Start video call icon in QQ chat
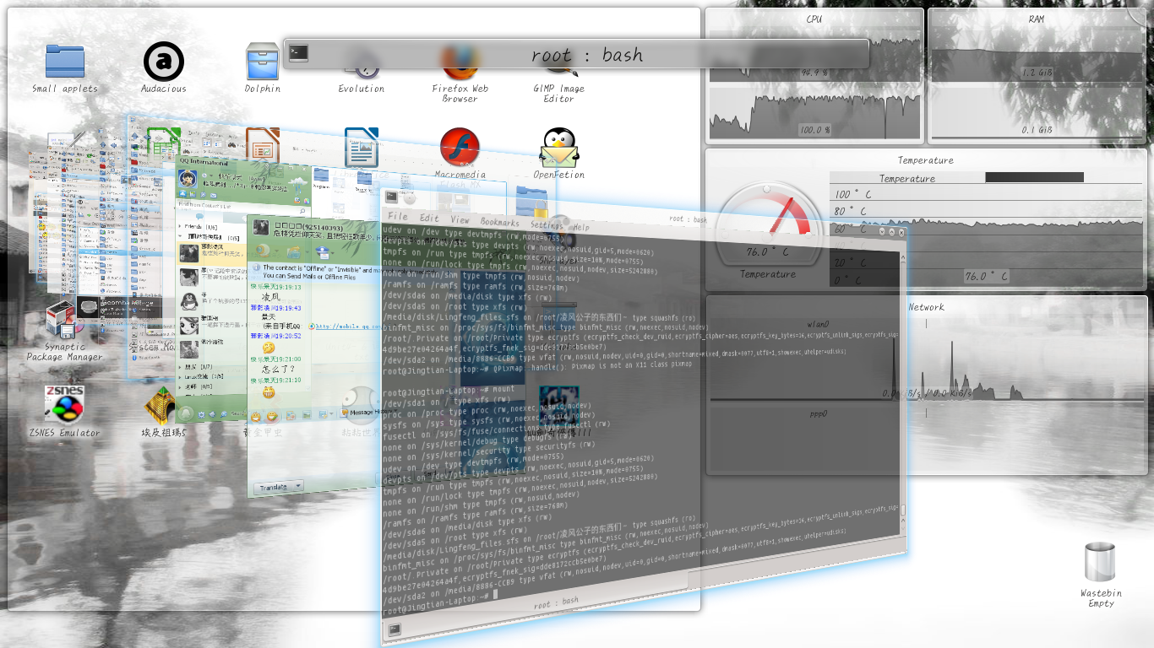The width and height of the screenshot is (1154, 648). point(262,249)
